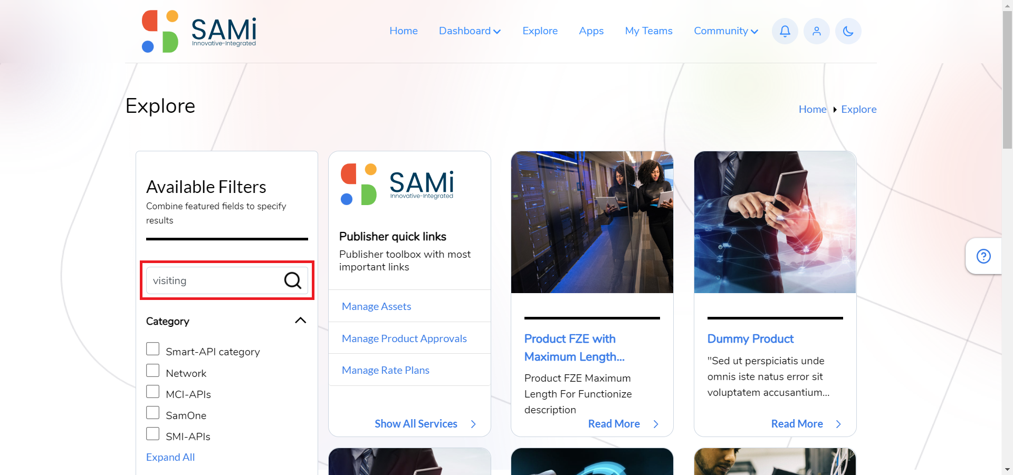Click Read More on Dummy Product card
Image resolution: width=1013 pixels, height=475 pixels.
[x=797, y=424]
